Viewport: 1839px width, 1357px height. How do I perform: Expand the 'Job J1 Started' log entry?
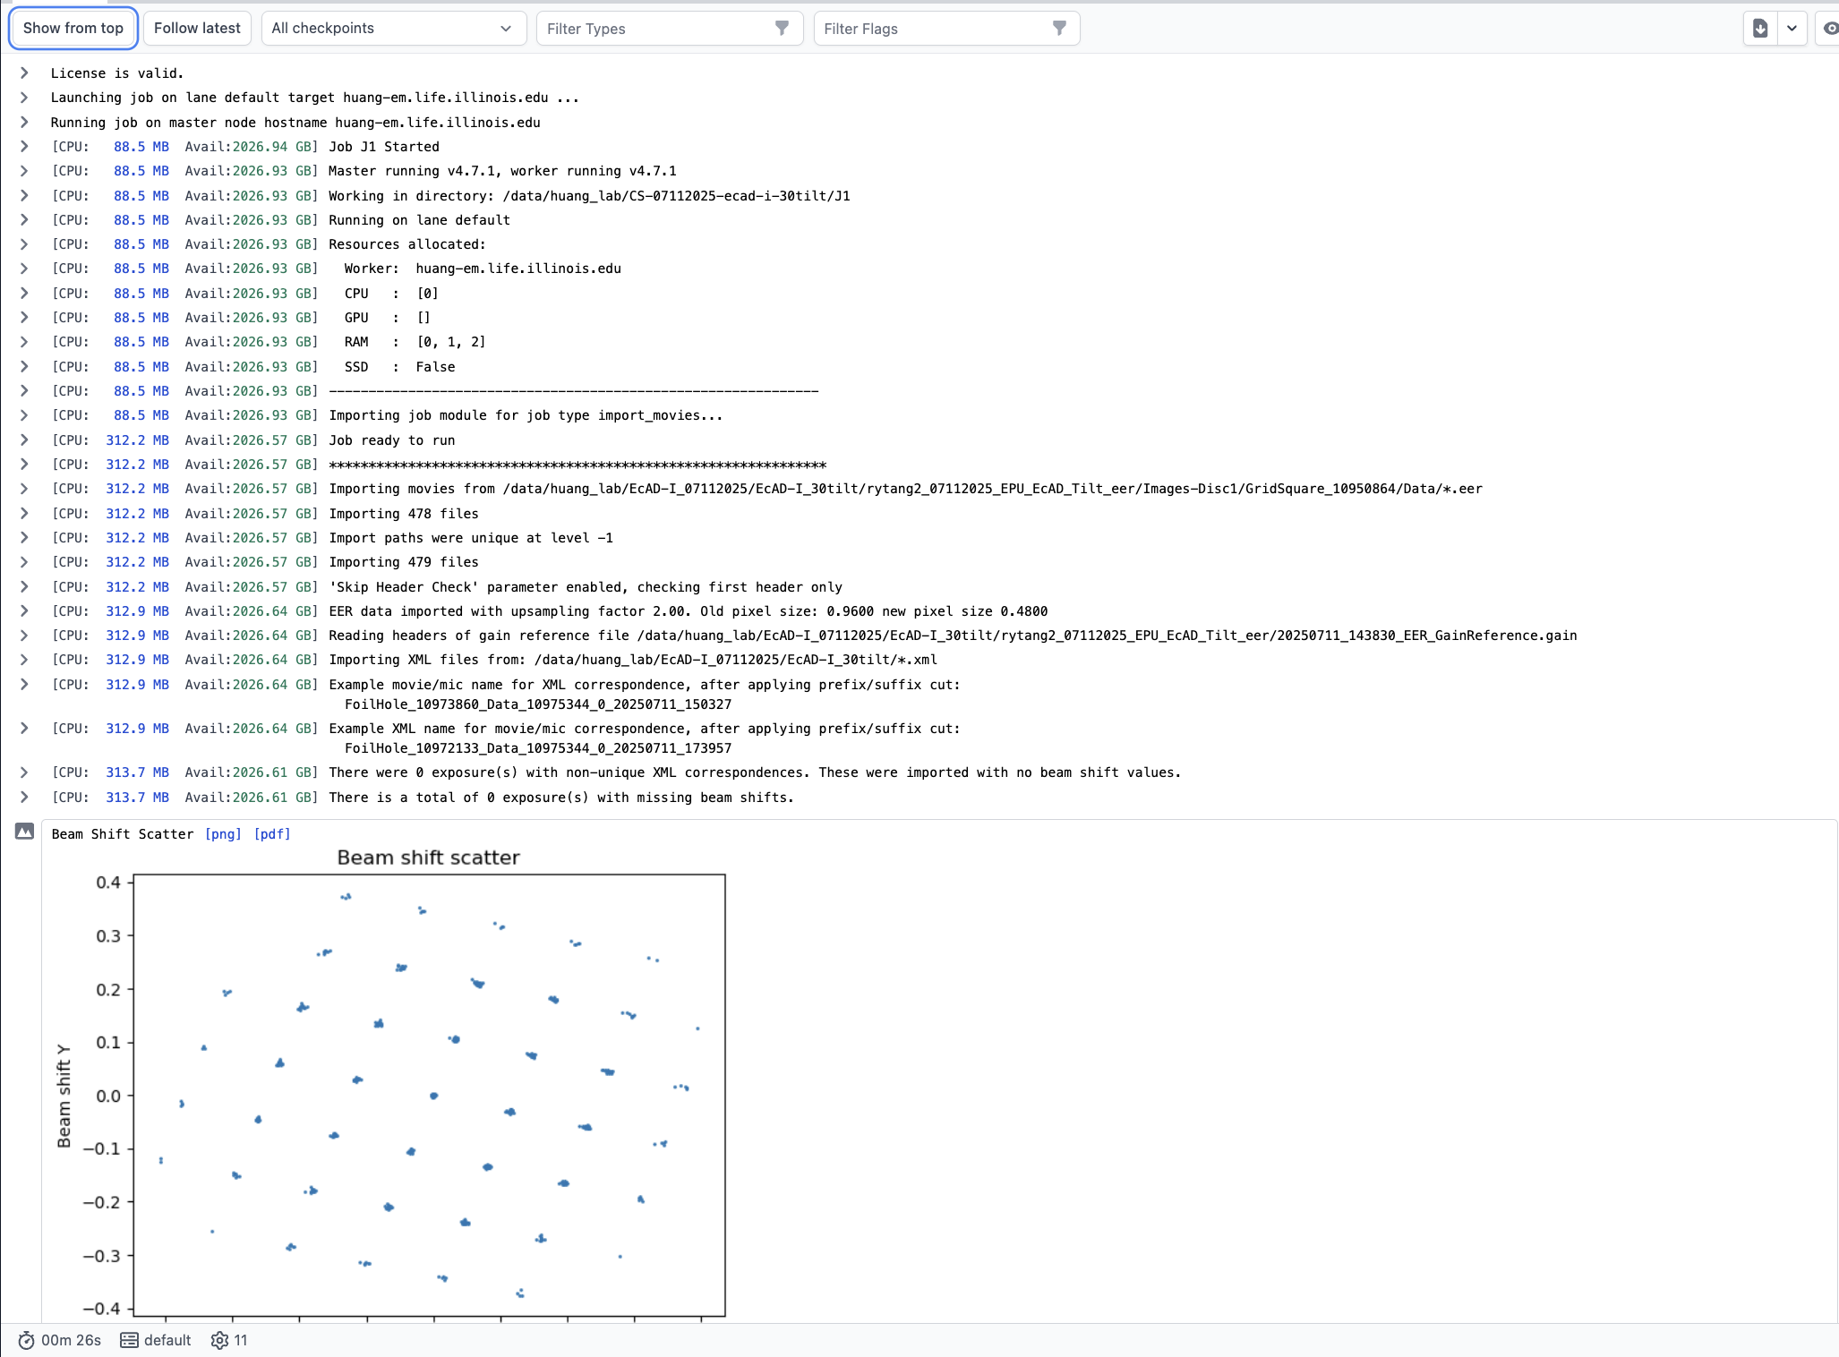tap(24, 147)
